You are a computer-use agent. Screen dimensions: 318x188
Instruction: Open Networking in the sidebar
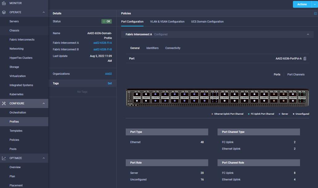(16, 49)
